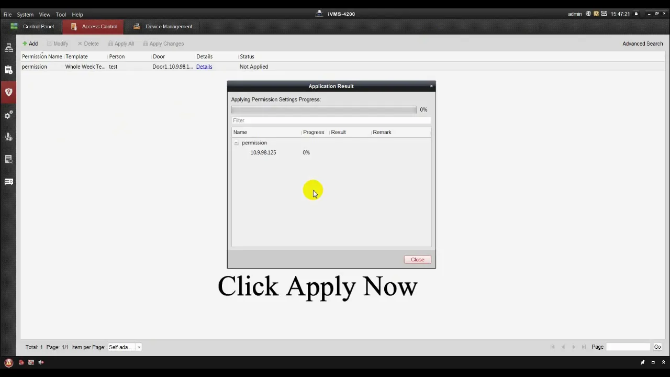Switch to the Device Management tab
The height and width of the screenshot is (377, 670).
[163, 27]
